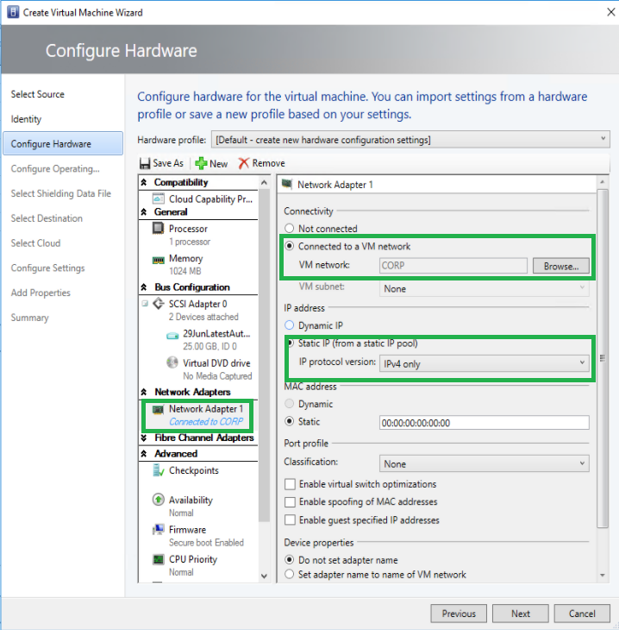Click the wizard title bar icon
This screenshot has width=619, height=630.
coord(13,12)
